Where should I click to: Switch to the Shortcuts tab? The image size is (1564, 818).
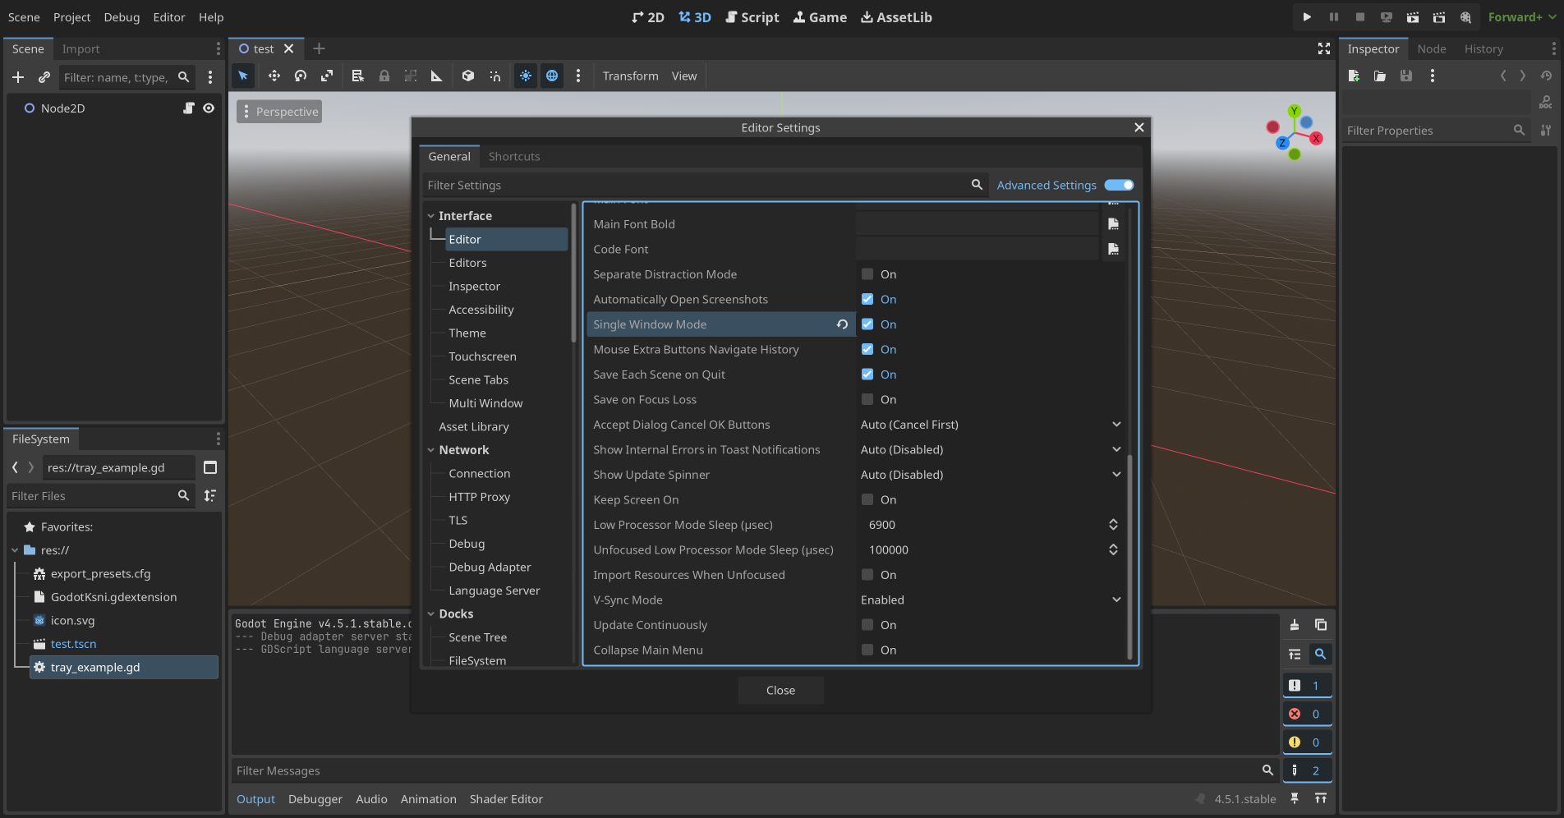pos(514,157)
